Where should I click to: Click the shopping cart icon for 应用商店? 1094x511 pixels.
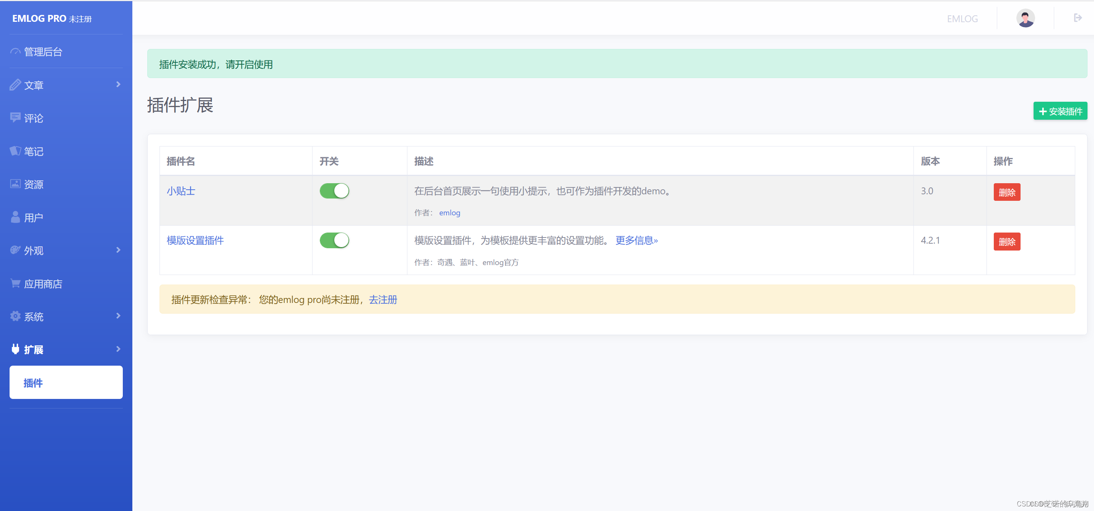pyautogui.click(x=15, y=283)
